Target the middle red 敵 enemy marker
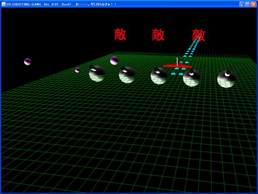258x194 pixels. coord(158,35)
